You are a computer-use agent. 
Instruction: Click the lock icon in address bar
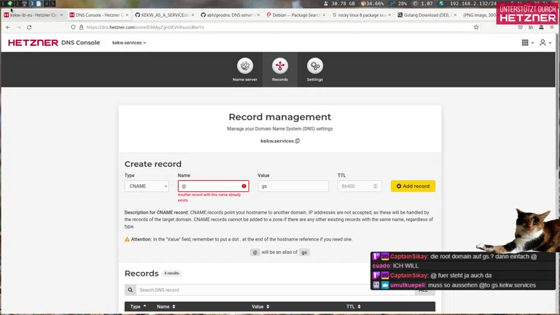pyautogui.click(x=81, y=27)
